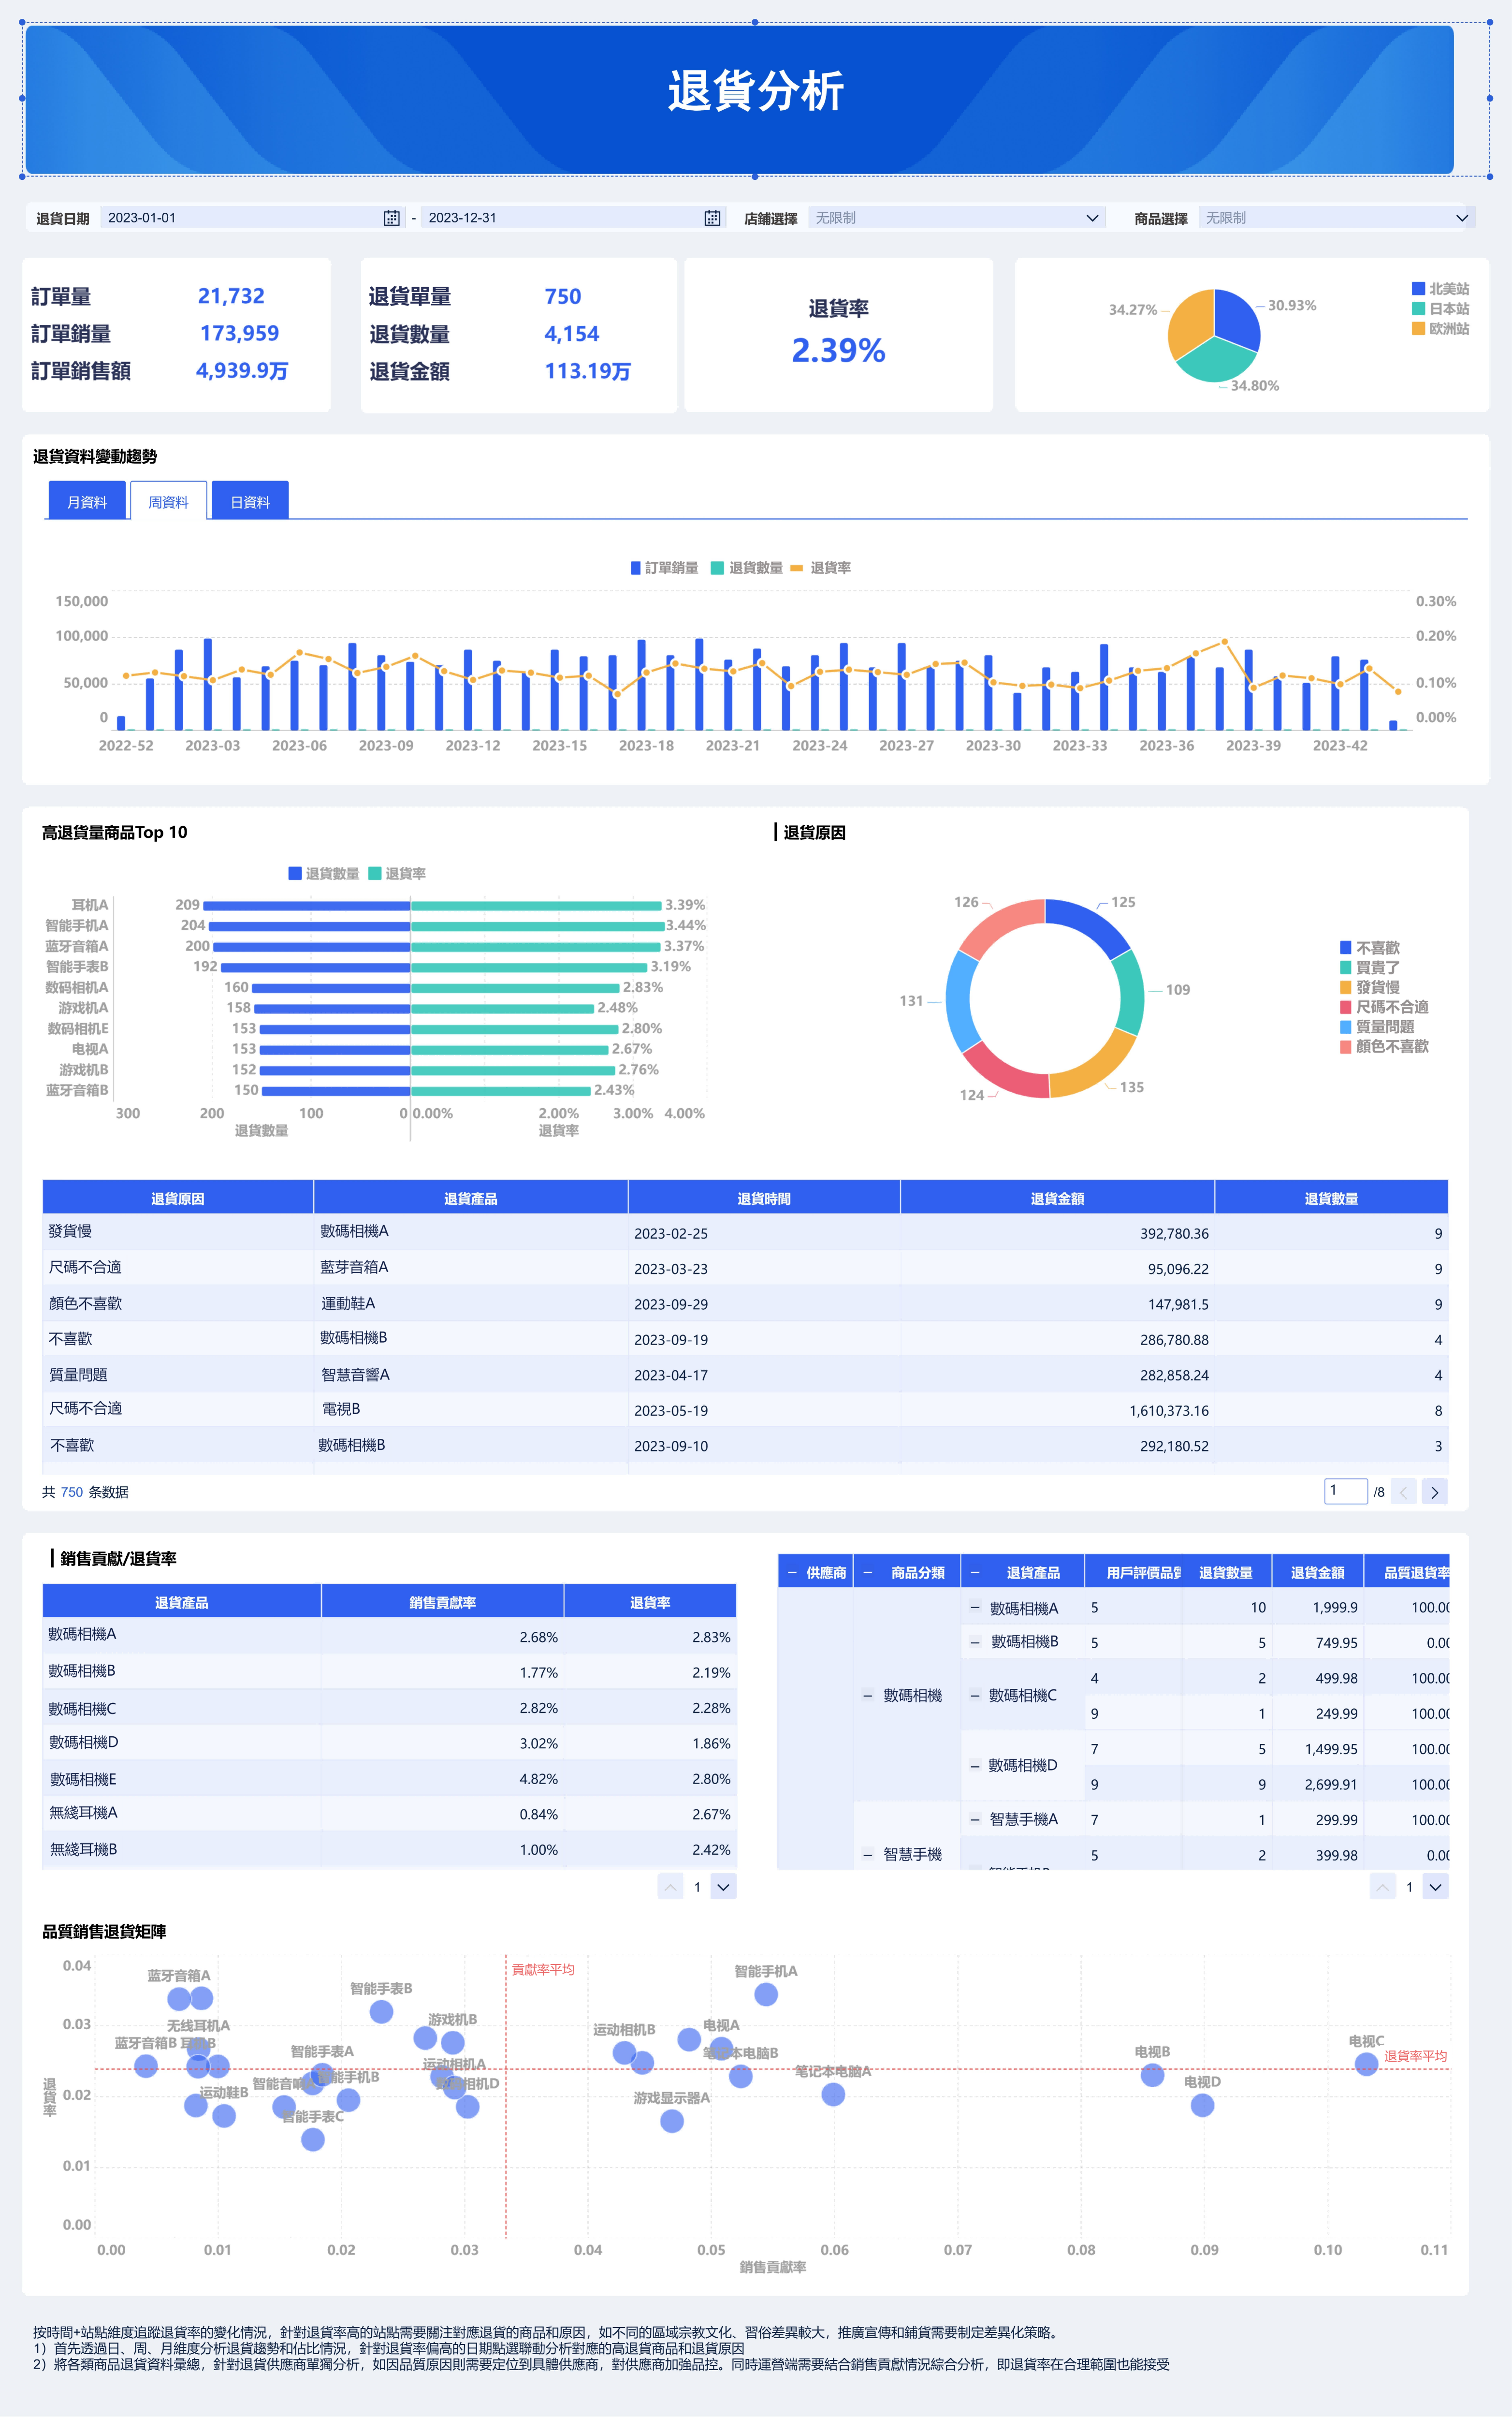
Task: Switch to the 月資料 tab
Action: pos(87,502)
